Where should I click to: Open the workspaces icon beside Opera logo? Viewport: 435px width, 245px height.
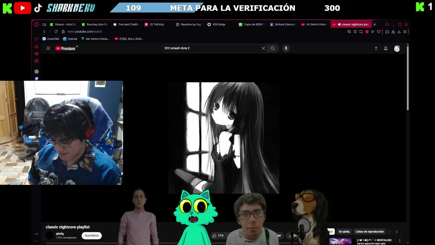point(44,24)
